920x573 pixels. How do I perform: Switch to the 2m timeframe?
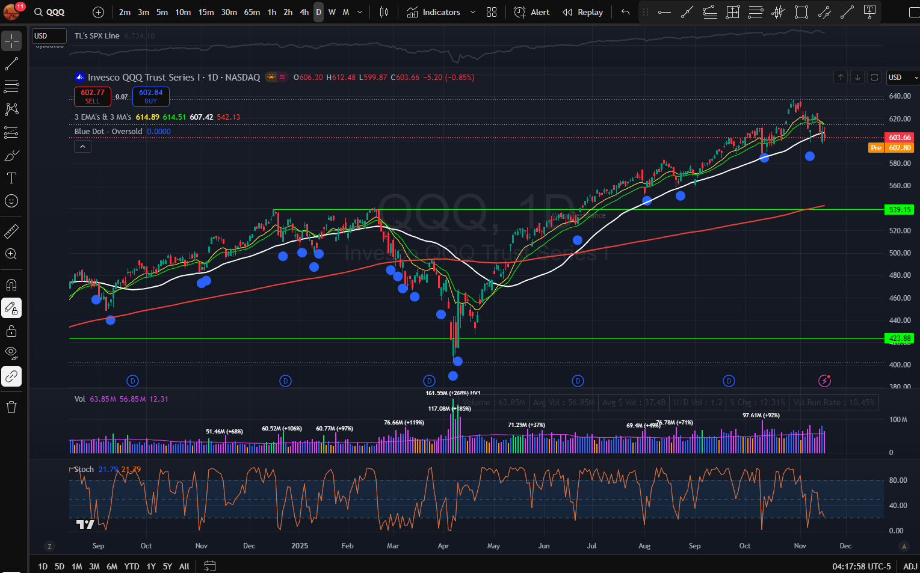125,12
